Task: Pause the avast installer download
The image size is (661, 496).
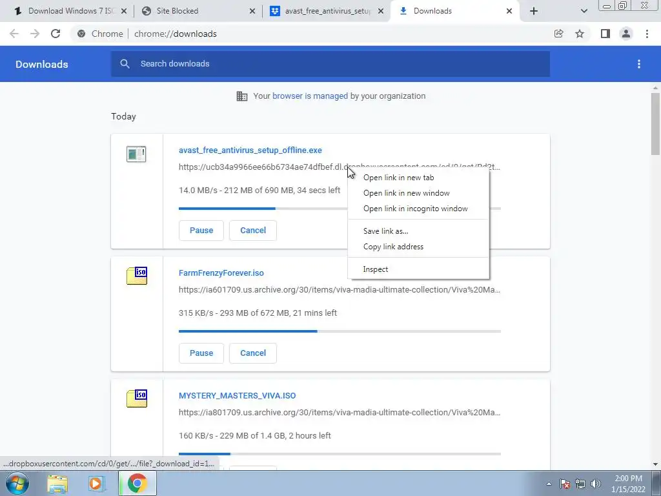Action: [x=201, y=231]
